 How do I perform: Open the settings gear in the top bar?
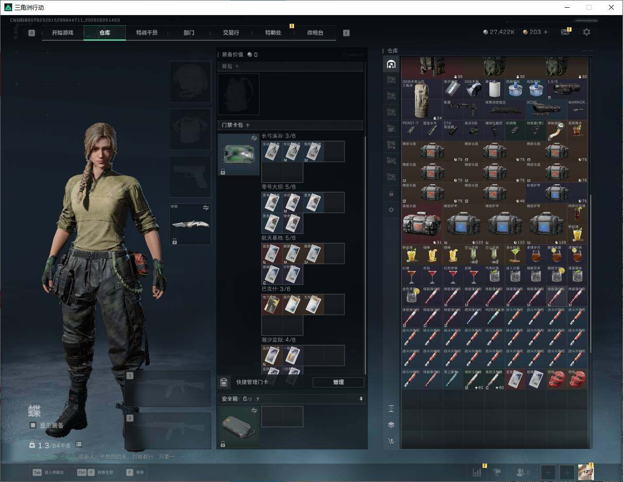click(x=587, y=32)
